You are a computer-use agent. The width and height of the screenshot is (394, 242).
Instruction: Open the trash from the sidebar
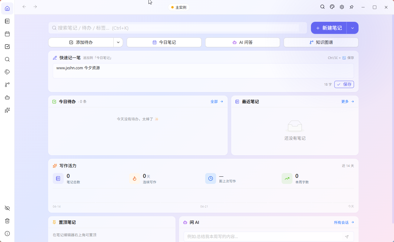pyautogui.click(x=7, y=221)
